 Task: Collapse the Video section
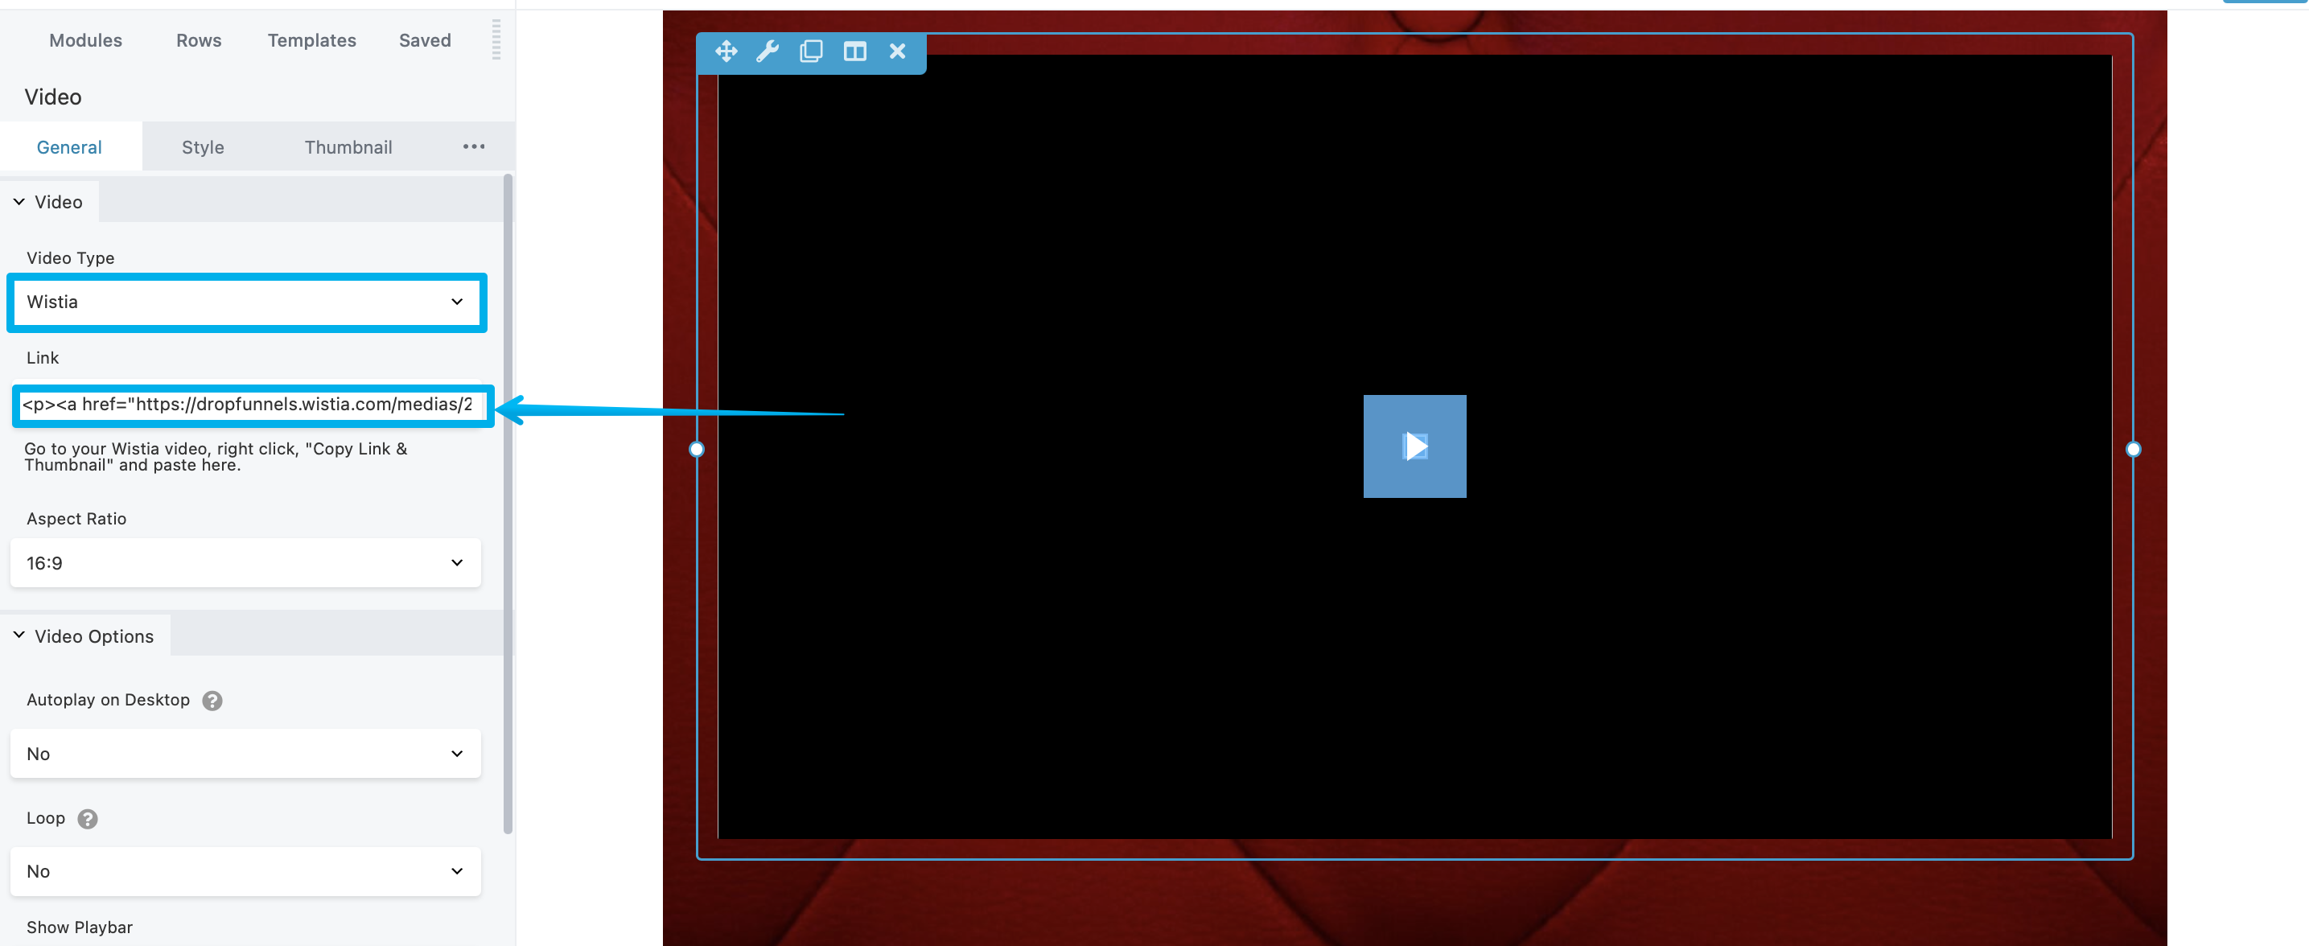(x=48, y=203)
